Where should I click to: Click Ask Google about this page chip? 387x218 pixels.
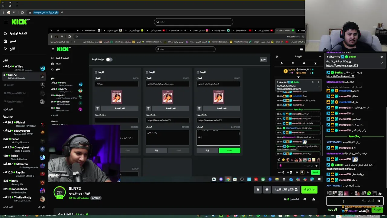(x=46, y=12)
